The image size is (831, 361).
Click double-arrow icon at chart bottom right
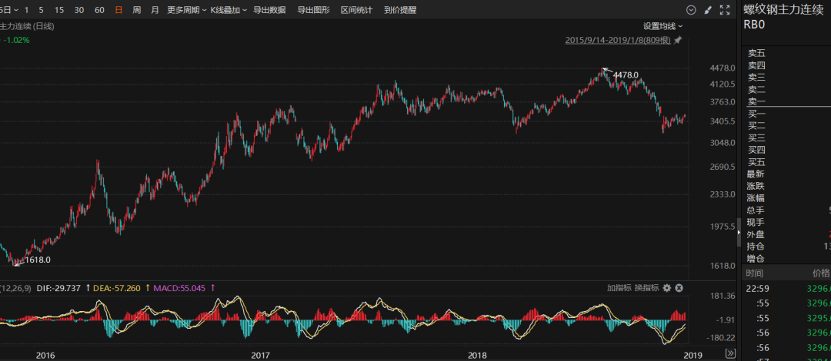[730, 353]
